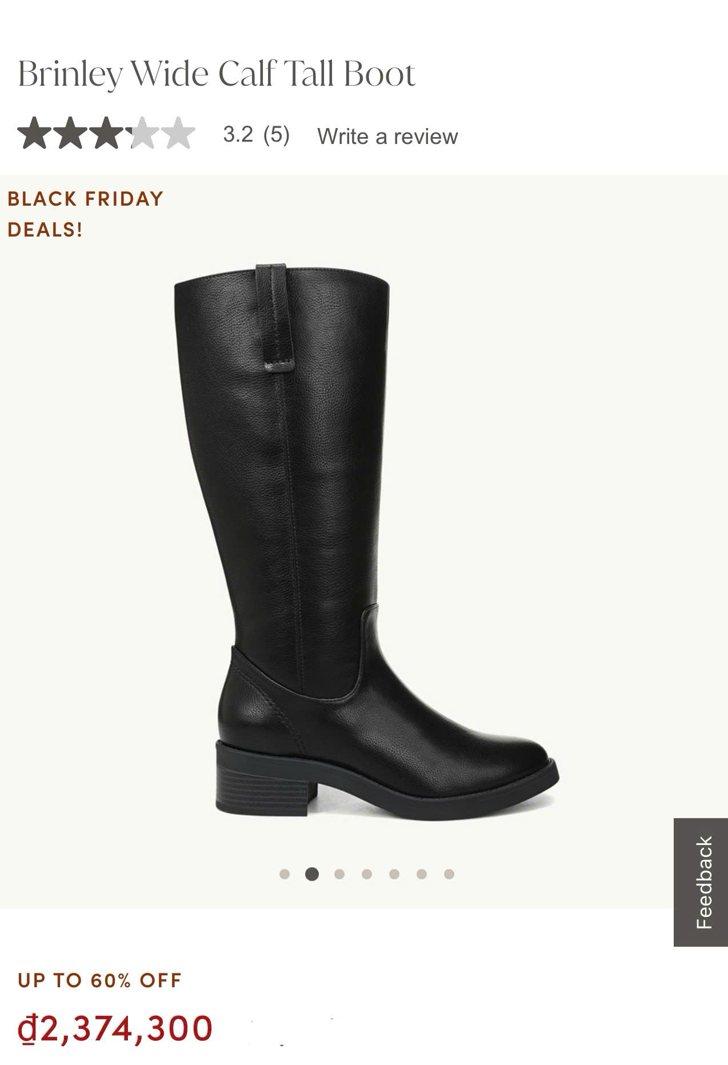Jump to the fifth carousel image dot
Screen dimensions: 728x1065
click(x=394, y=874)
